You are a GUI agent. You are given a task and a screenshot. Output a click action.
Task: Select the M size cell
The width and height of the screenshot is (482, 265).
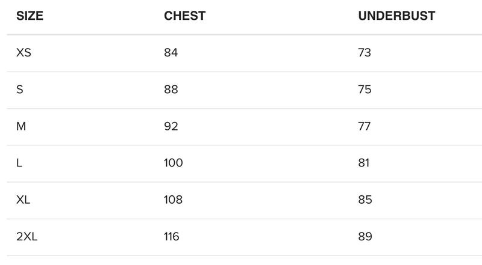pos(21,126)
